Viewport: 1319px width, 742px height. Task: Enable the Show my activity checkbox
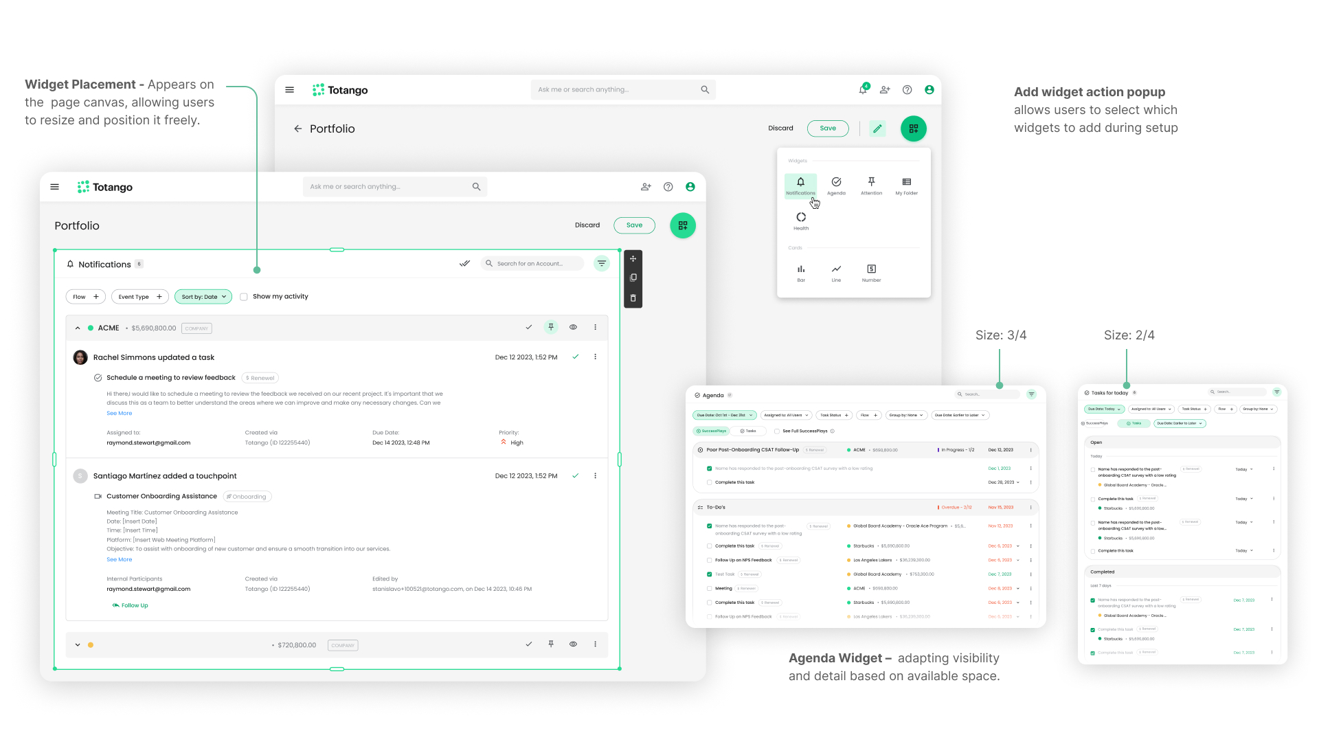point(244,297)
